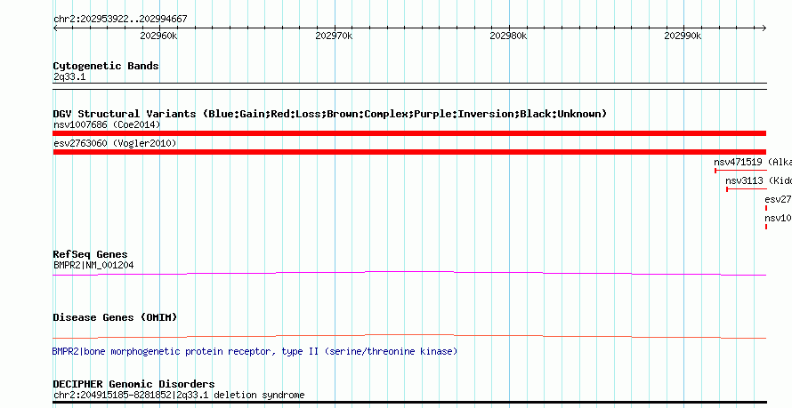The height and width of the screenshot is (408, 792).
Task: Select the RefSeq Genes track title
Action: (x=91, y=254)
